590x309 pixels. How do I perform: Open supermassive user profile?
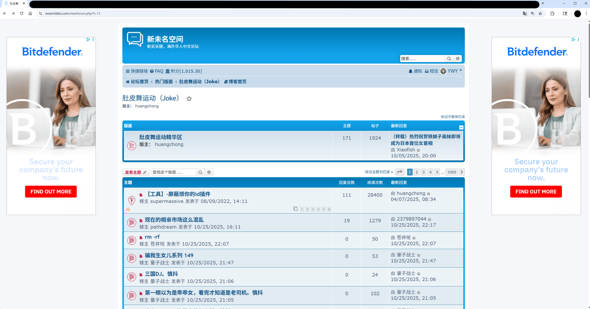167,201
